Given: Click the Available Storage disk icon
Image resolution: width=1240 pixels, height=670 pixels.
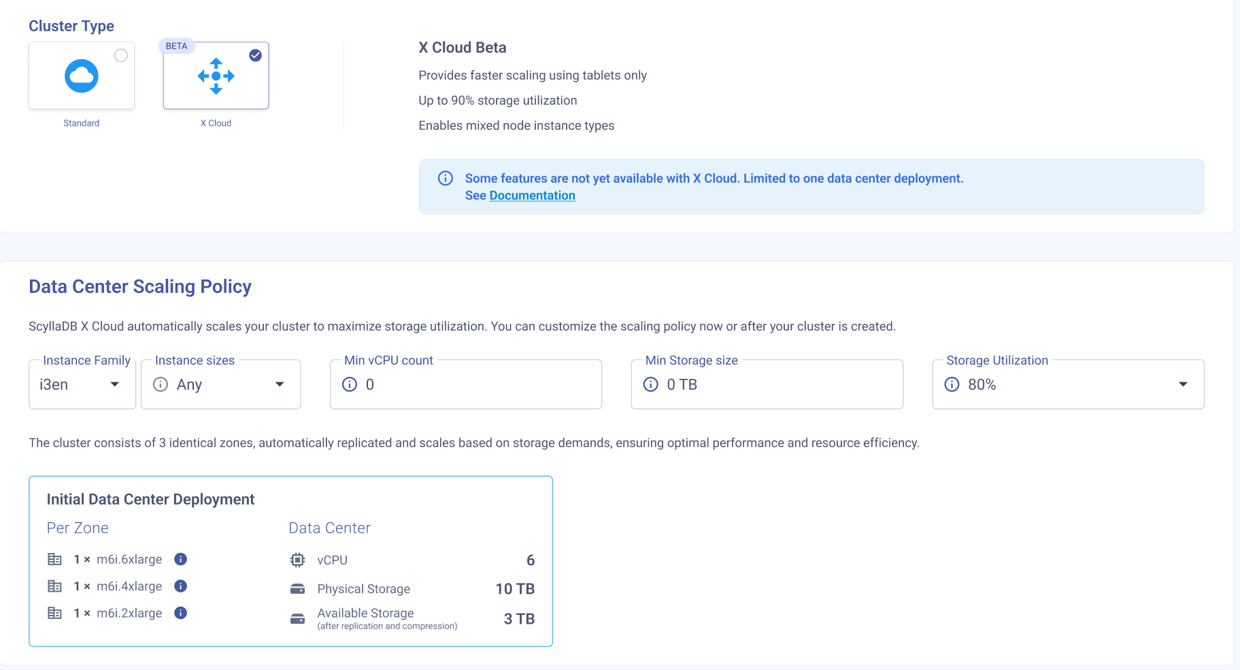Looking at the screenshot, I should point(297,618).
